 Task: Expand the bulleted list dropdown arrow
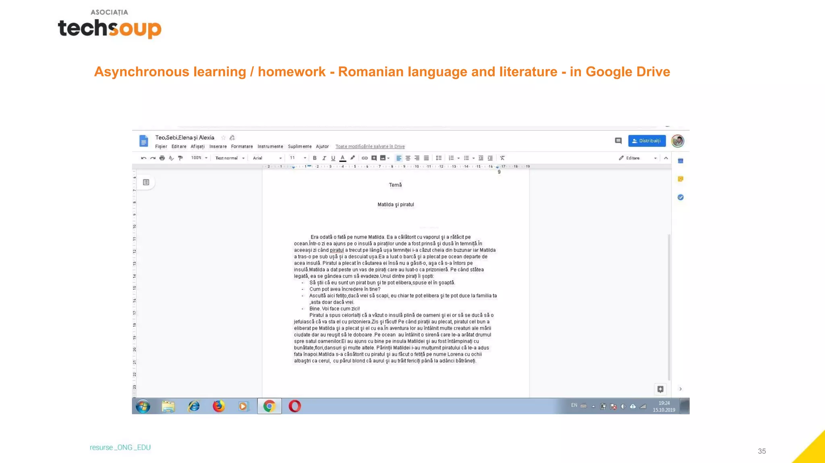(x=473, y=158)
